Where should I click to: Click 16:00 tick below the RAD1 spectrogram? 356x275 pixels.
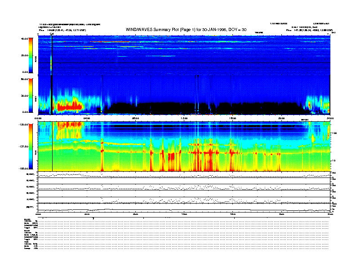point(232,118)
